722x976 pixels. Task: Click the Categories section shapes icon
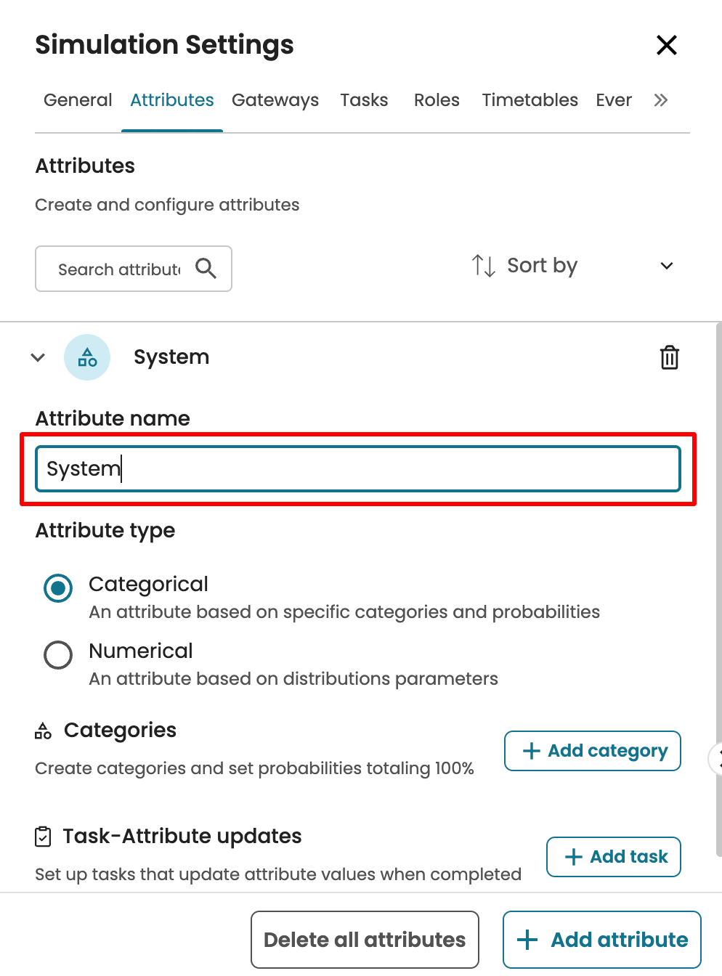point(44,731)
